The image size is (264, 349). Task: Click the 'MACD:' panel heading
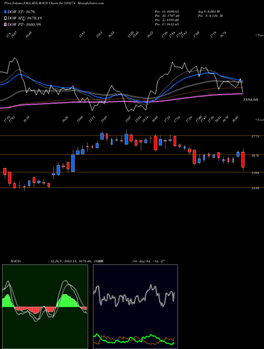pos(15,261)
